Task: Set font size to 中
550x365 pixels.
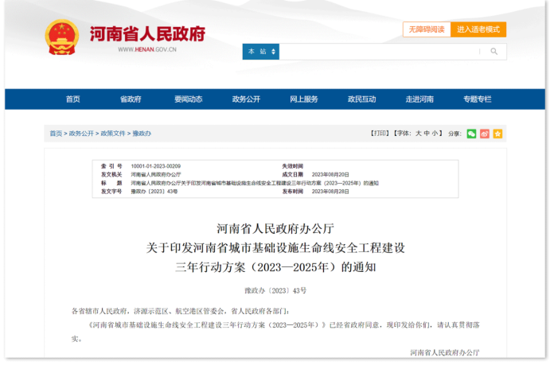Action: (427, 134)
